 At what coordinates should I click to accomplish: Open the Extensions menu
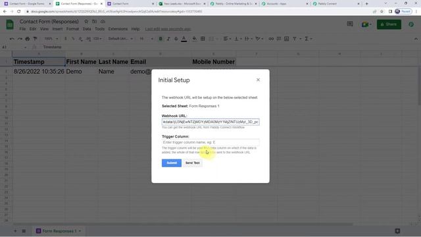click(118, 29)
